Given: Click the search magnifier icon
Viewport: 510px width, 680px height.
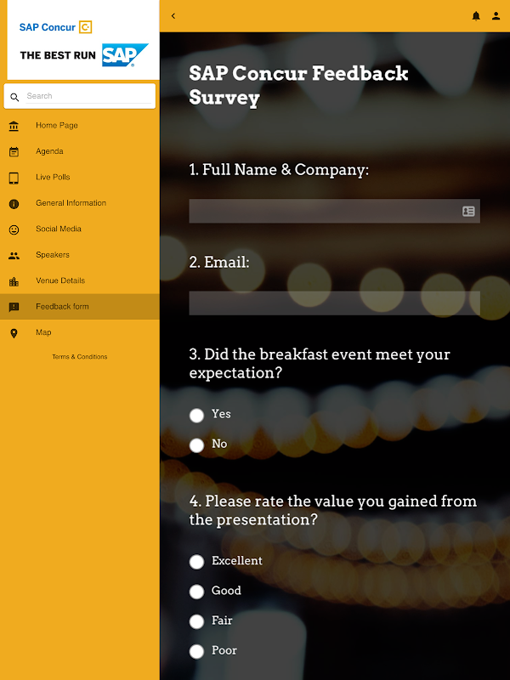Looking at the screenshot, I should coord(14,97).
